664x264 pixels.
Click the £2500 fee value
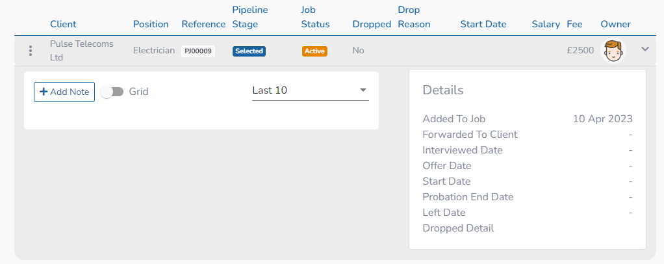pyautogui.click(x=580, y=50)
